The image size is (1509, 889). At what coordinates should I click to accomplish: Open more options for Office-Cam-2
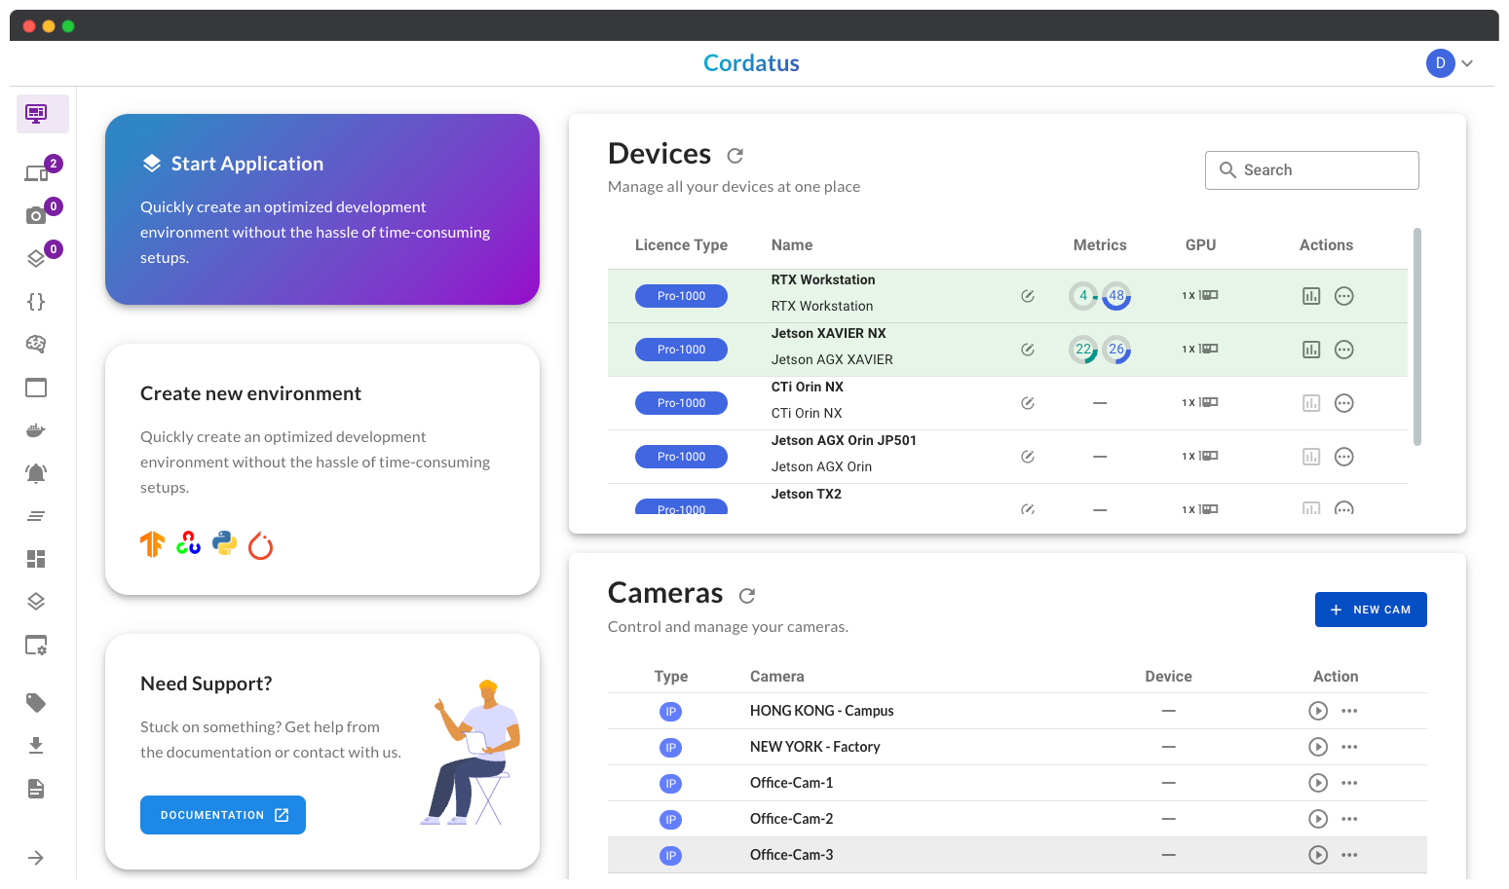point(1349,819)
